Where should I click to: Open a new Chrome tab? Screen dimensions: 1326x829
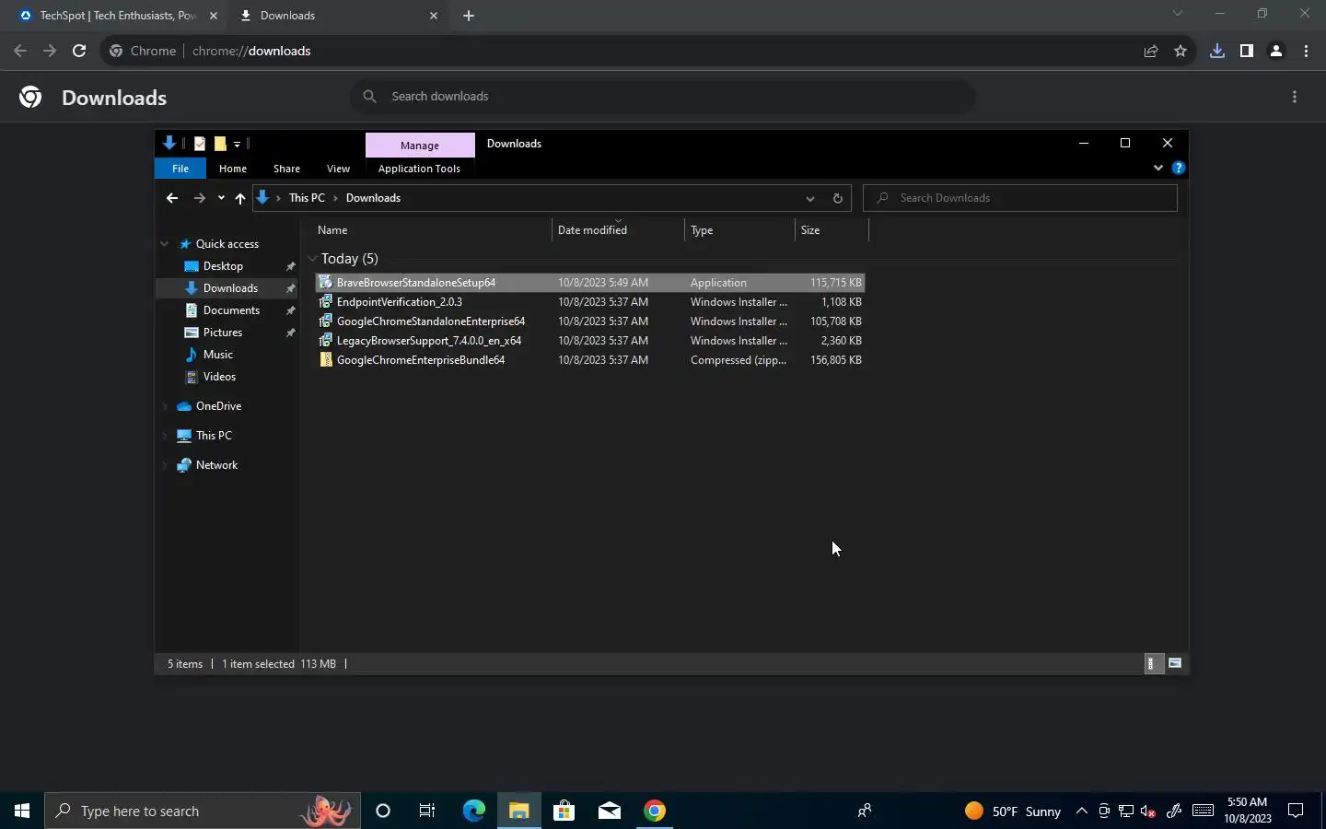point(469,16)
